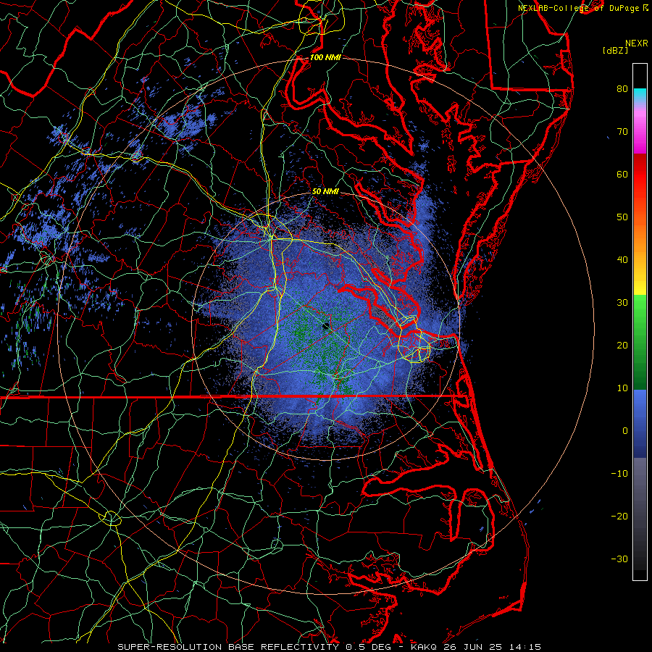652x652 pixels.
Task: Click the "[dBZ]" scale unit label
Action: click(x=615, y=51)
